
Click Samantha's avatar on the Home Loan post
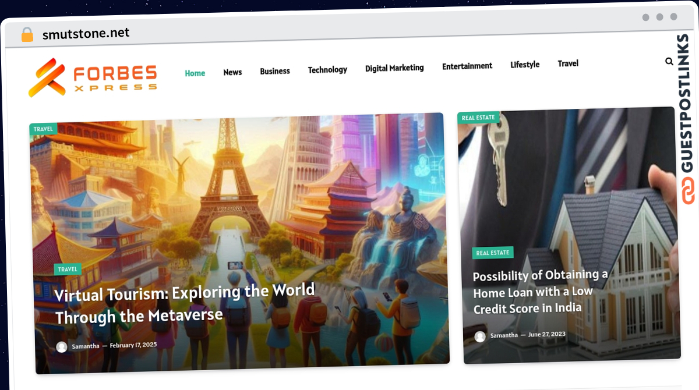coord(480,336)
